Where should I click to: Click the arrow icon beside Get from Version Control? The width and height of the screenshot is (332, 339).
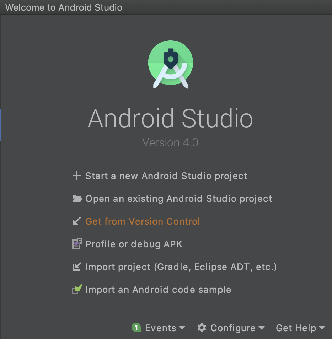[x=76, y=221]
